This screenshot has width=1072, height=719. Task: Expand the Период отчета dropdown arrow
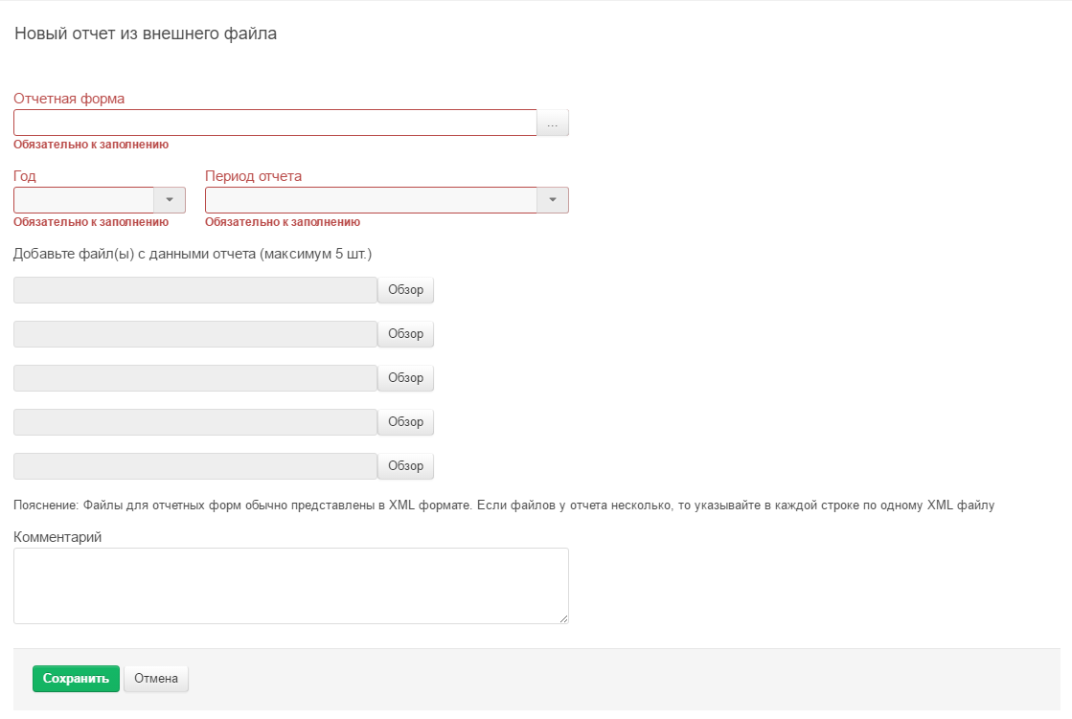553,200
